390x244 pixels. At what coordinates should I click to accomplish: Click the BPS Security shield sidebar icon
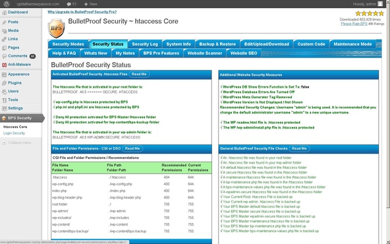coord(4,118)
